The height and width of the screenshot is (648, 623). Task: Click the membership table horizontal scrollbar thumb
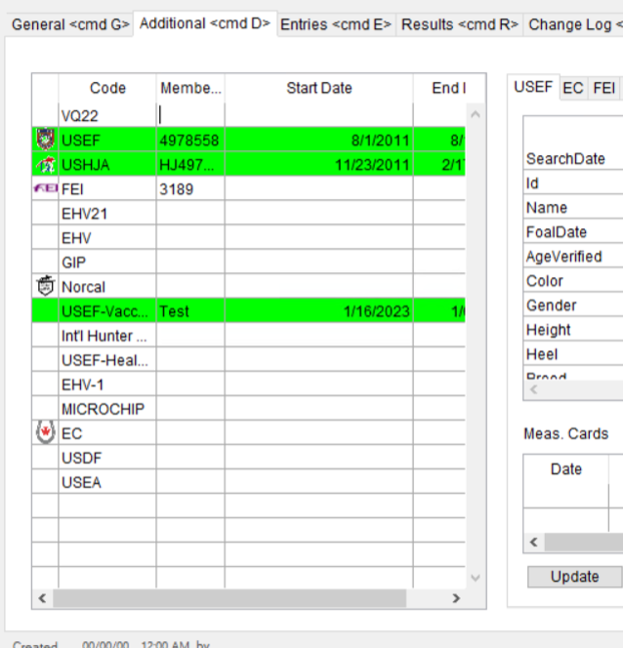[x=229, y=598]
